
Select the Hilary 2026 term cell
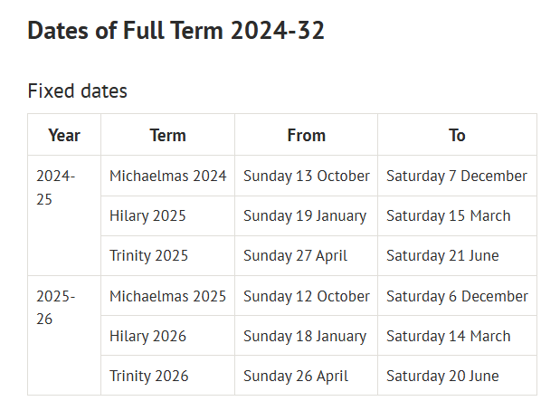click(147, 336)
